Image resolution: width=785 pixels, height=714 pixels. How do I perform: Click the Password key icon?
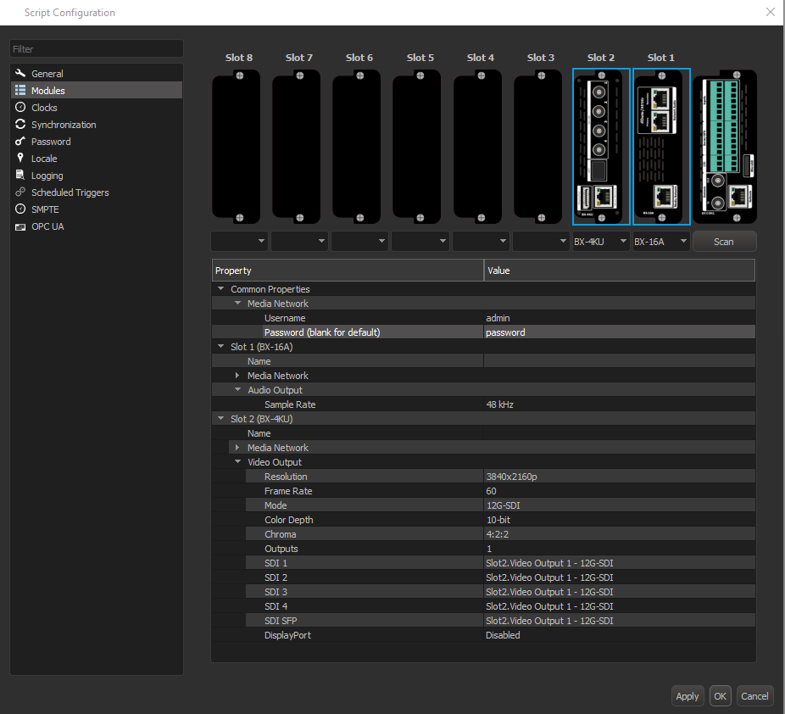click(x=21, y=142)
